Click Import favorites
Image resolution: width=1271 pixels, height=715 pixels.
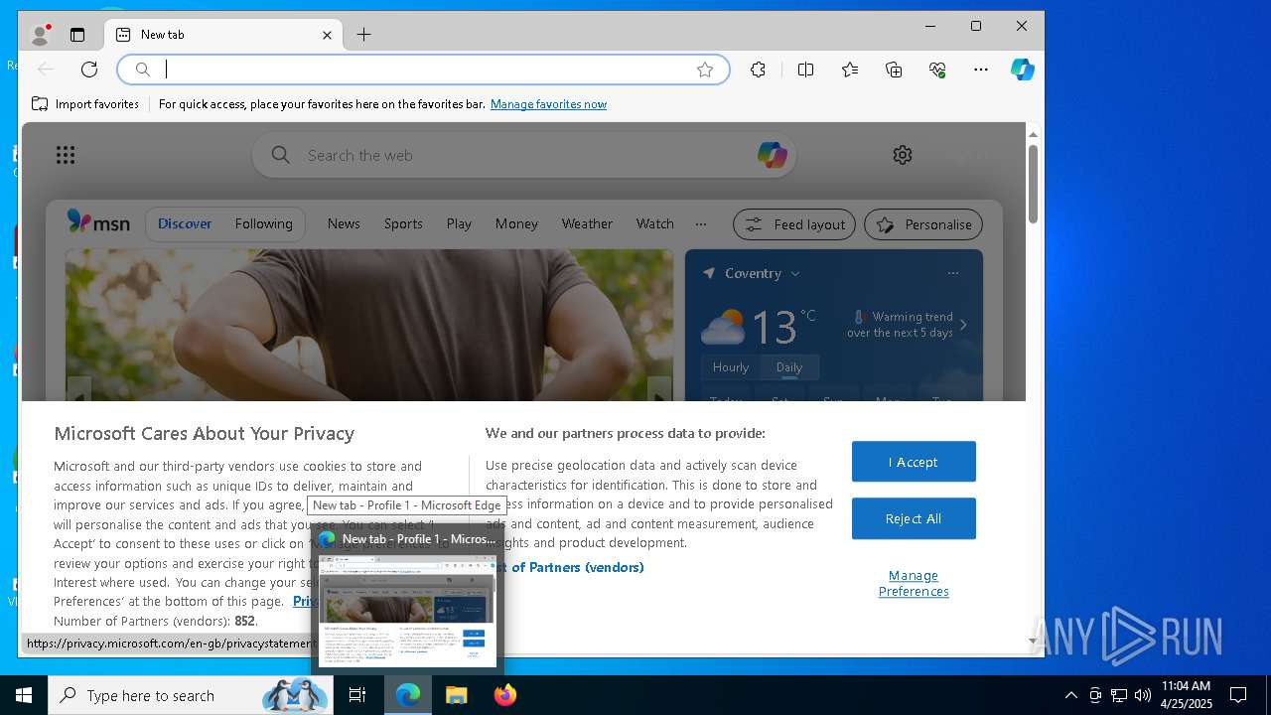tap(85, 104)
